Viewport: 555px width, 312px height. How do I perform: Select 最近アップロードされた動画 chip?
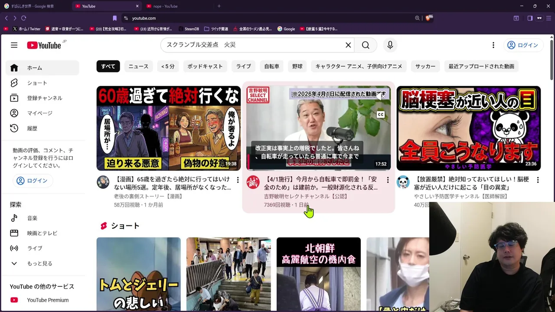click(481, 66)
